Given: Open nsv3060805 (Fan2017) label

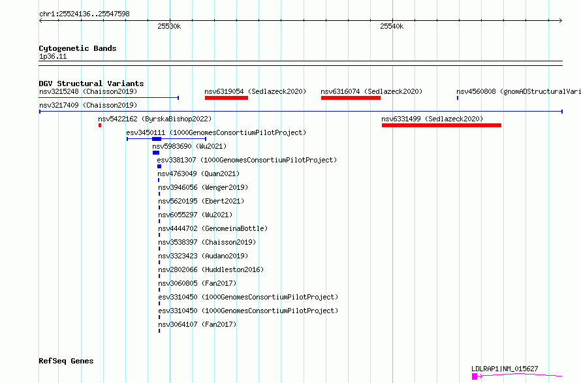Looking at the screenshot, I should click(x=197, y=283).
